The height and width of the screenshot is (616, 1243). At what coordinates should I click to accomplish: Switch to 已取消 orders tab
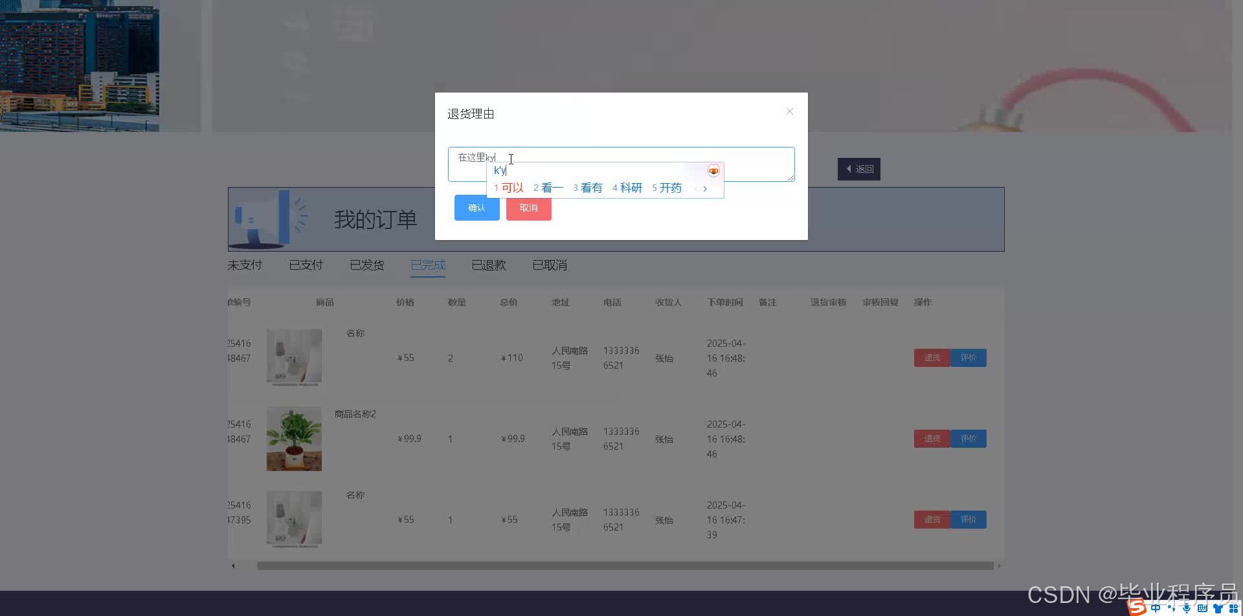tap(550, 265)
